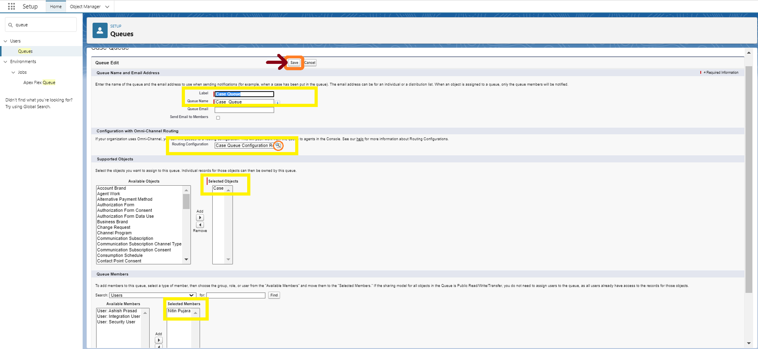Select User: Integration User in Available Members
Image resolution: width=758 pixels, height=349 pixels.
119,316
